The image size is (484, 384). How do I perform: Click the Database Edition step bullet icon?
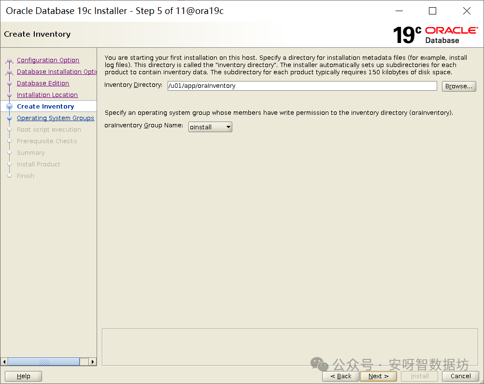(10, 83)
